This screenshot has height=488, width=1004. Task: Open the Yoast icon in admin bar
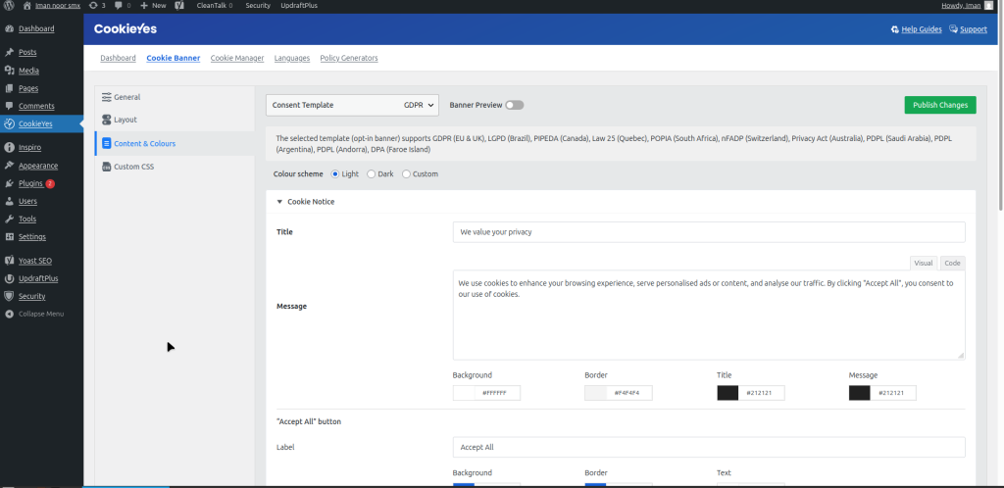180,5
